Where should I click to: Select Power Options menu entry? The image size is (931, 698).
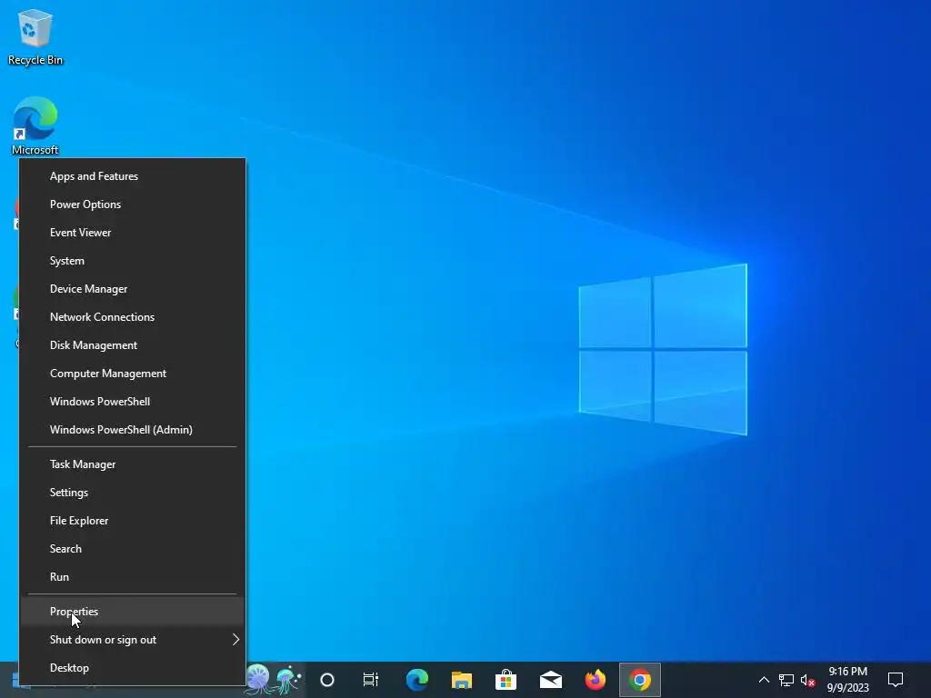pyautogui.click(x=133, y=204)
